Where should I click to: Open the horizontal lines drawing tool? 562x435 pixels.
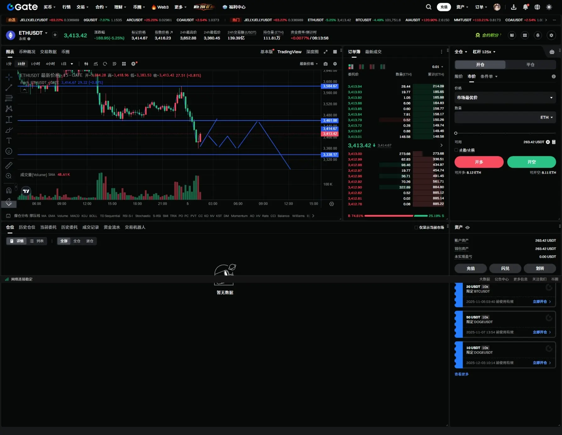(x=9, y=98)
